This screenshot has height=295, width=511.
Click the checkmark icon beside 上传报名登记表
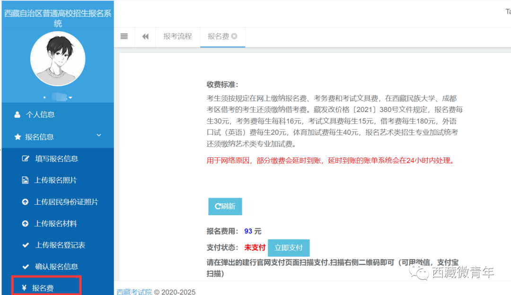click(x=26, y=244)
